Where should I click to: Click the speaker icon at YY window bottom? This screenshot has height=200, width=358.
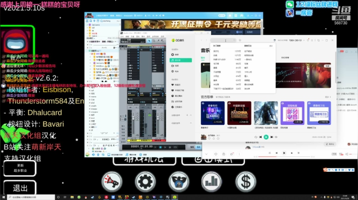(93, 154)
